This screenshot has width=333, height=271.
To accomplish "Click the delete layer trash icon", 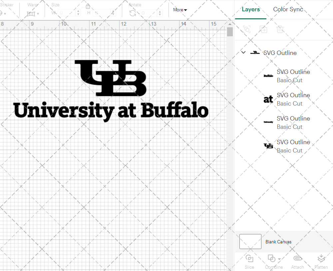I will click(x=280, y=29).
